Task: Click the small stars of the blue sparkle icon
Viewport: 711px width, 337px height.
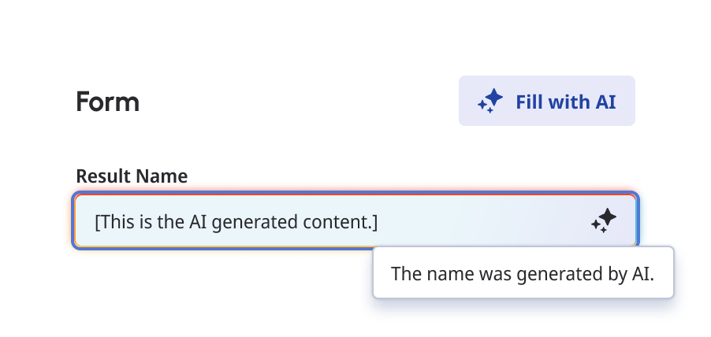Action: click(485, 106)
